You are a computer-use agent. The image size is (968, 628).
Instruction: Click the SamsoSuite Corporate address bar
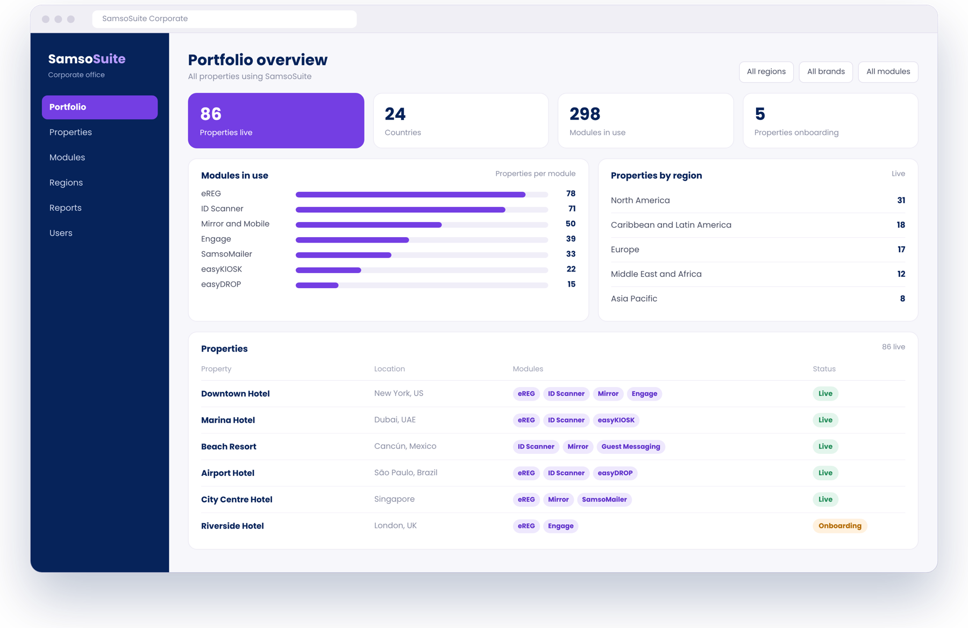click(x=224, y=19)
